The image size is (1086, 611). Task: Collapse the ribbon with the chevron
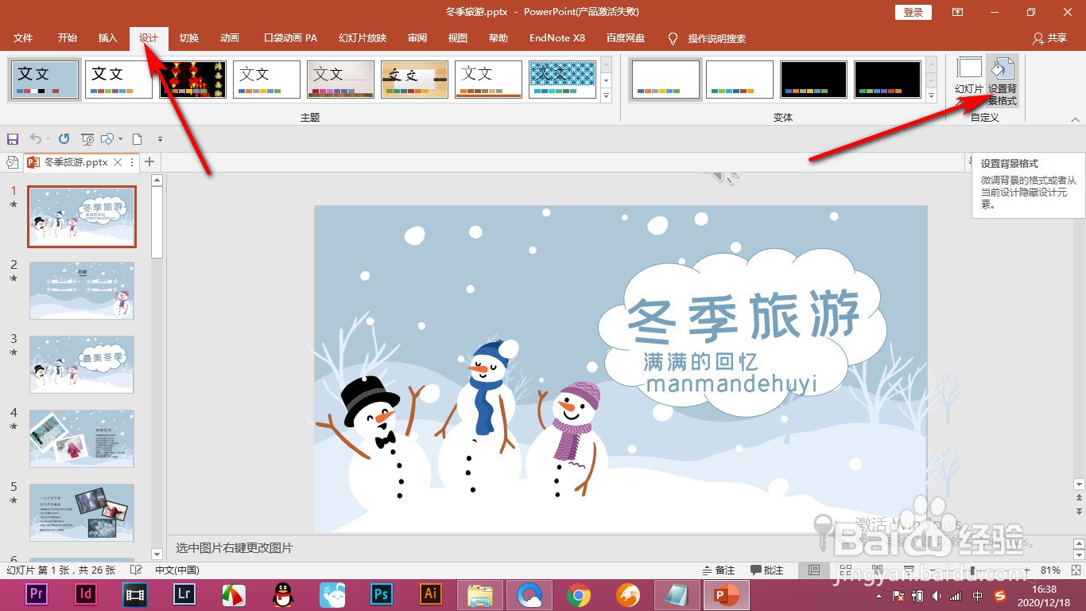[1075, 119]
